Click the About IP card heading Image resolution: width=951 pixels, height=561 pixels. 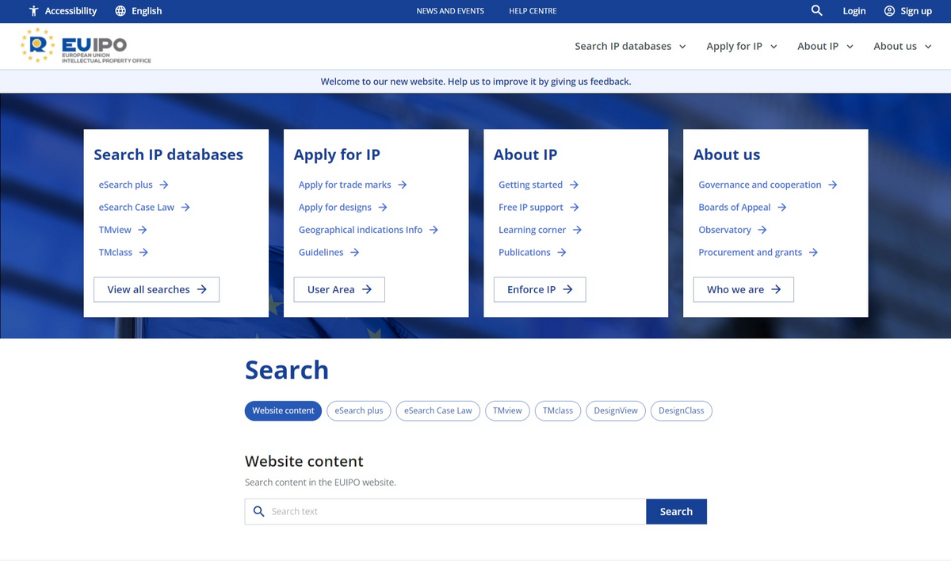[x=525, y=155]
